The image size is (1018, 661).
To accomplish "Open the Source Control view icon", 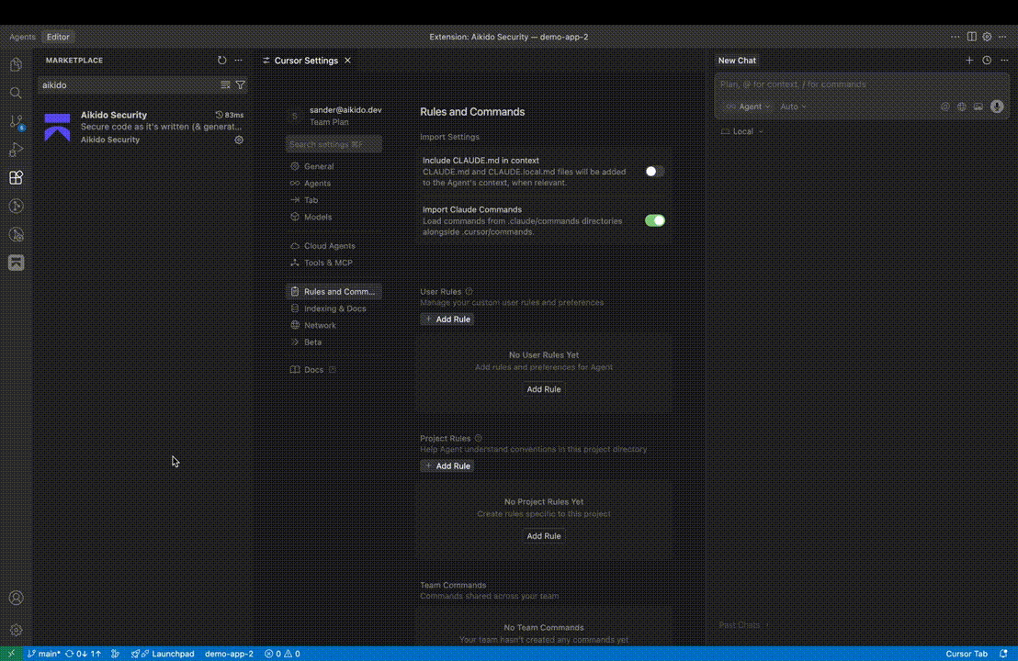I will click(x=16, y=121).
